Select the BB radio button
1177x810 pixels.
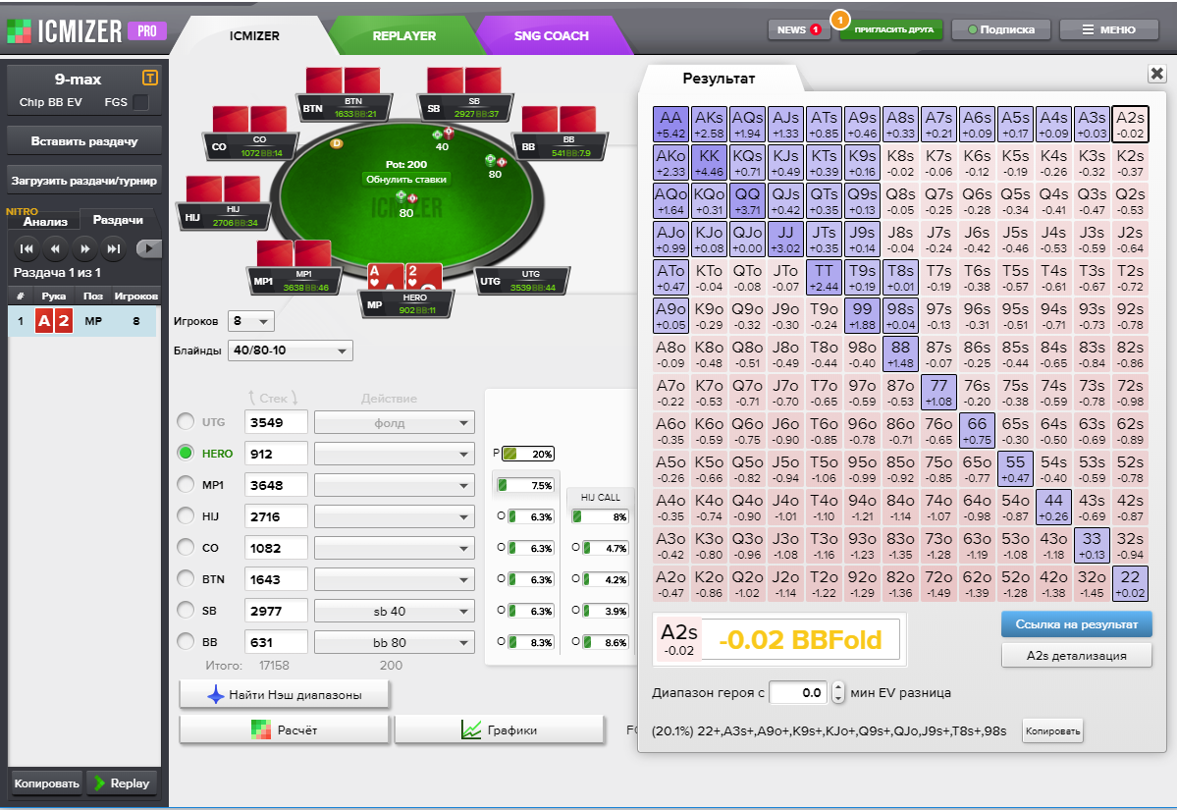click(x=186, y=641)
